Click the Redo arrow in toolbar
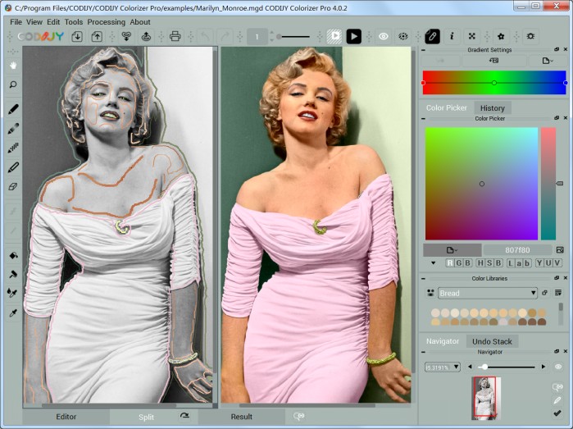This screenshot has height=429, width=573. pos(225,36)
